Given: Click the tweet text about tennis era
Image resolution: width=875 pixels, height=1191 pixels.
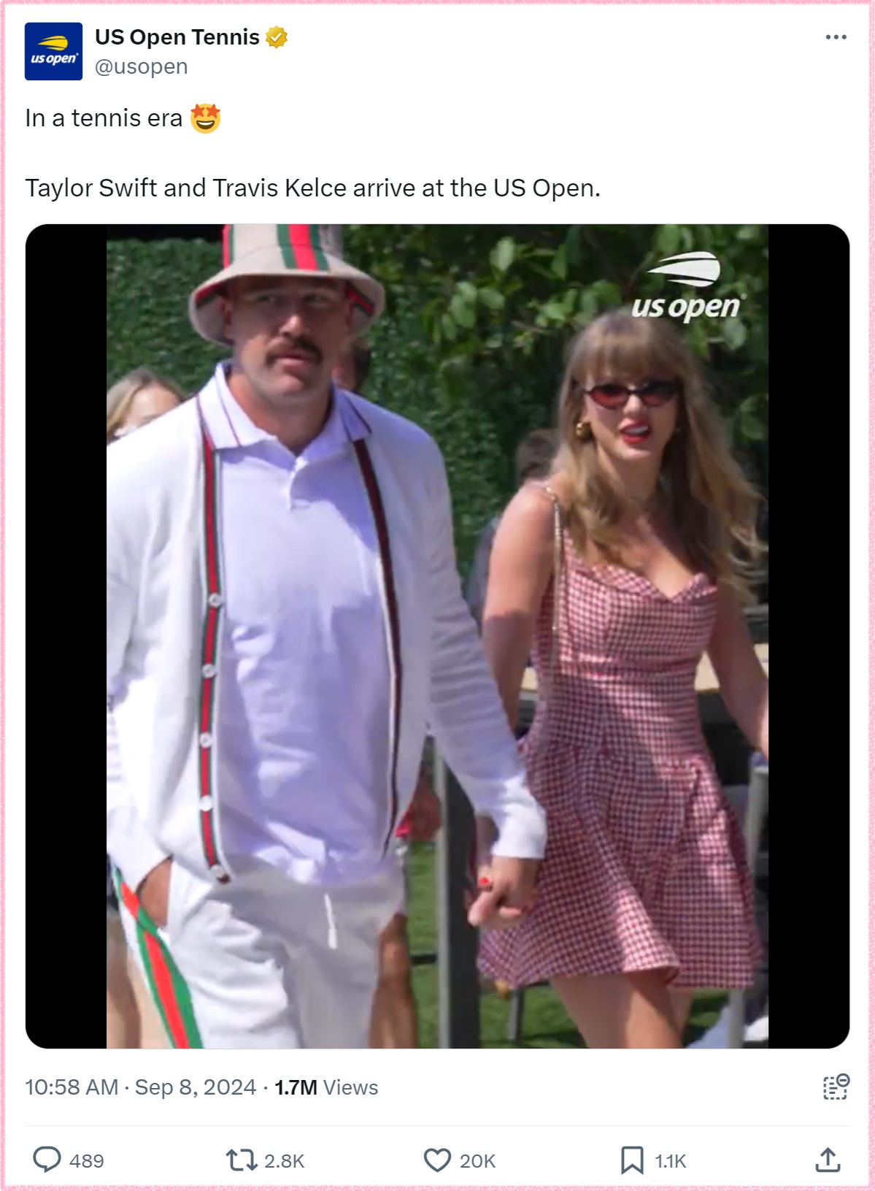Looking at the screenshot, I should (x=312, y=153).
